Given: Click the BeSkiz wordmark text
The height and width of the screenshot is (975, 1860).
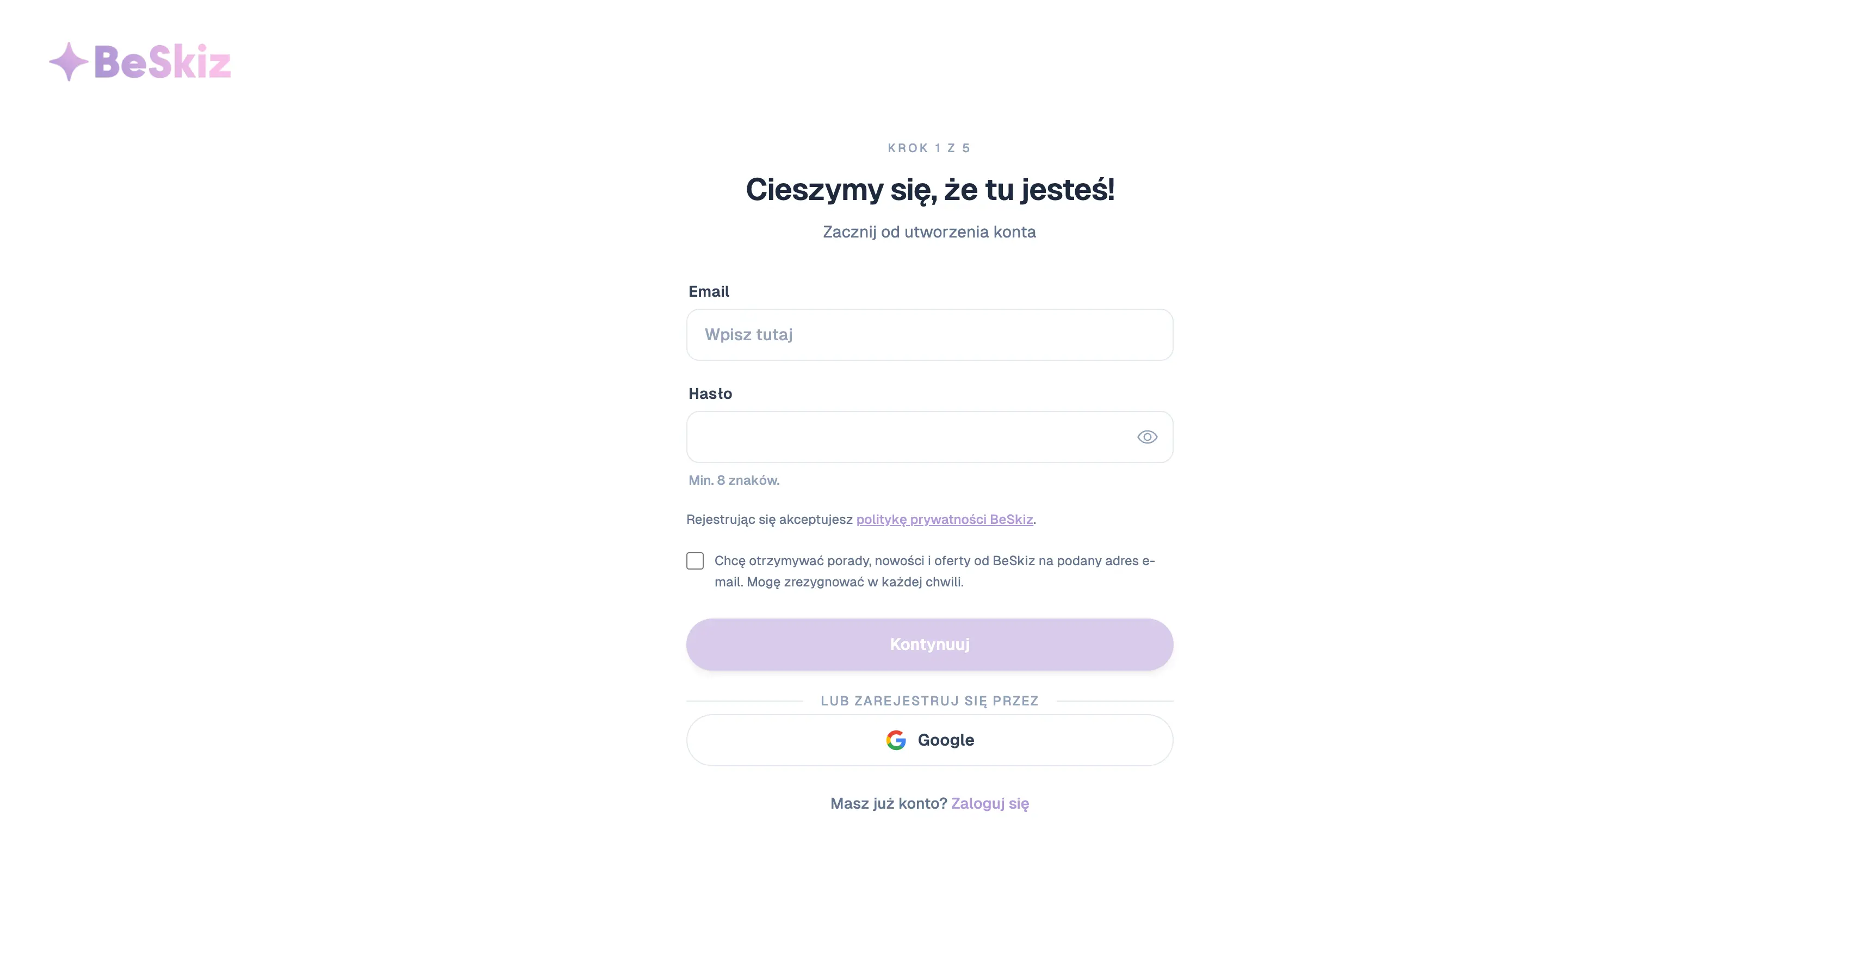Looking at the screenshot, I should [x=163, y=62].
